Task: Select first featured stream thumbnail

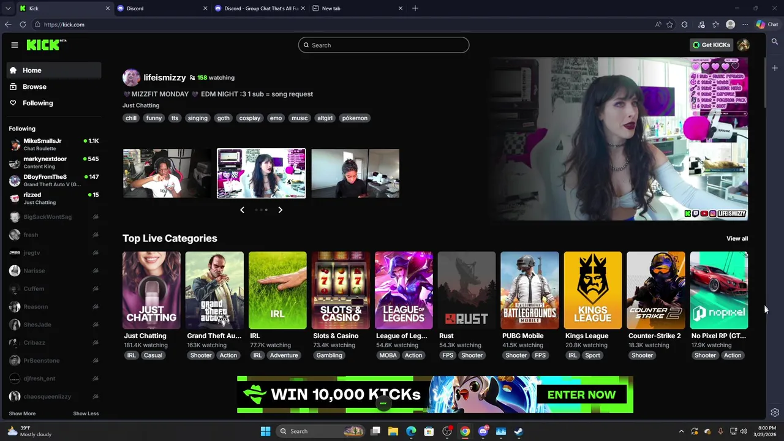Action: pyautogui.click(x=167, y=173)
